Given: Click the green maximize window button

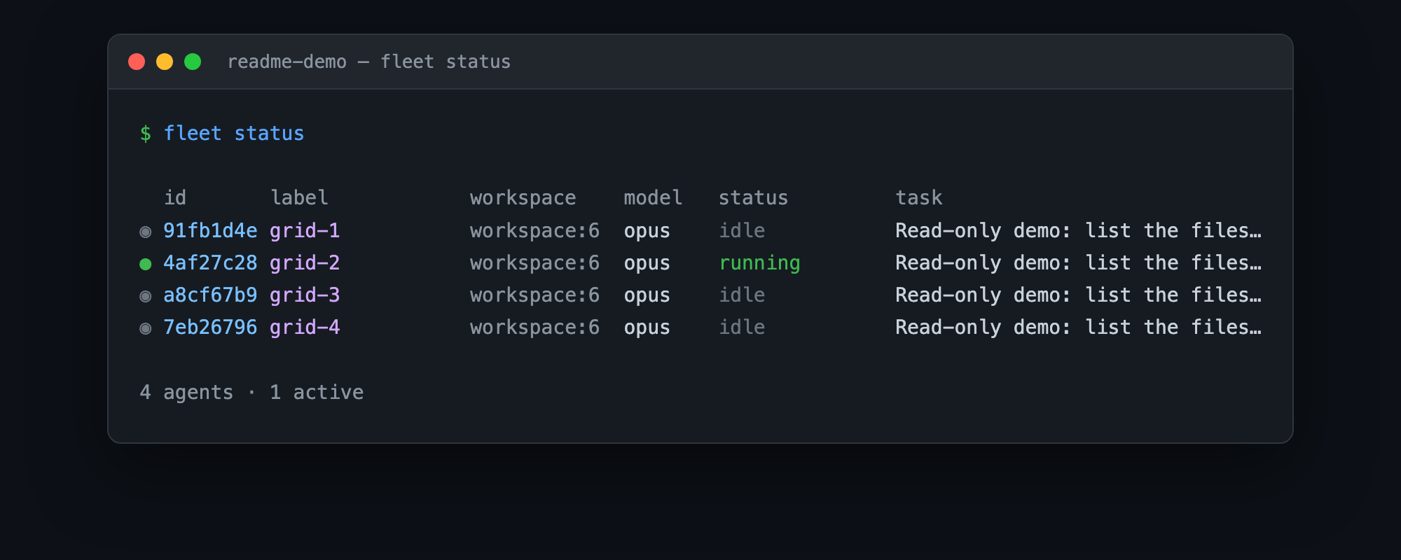Looking at the screenshot, I should 193,62.
